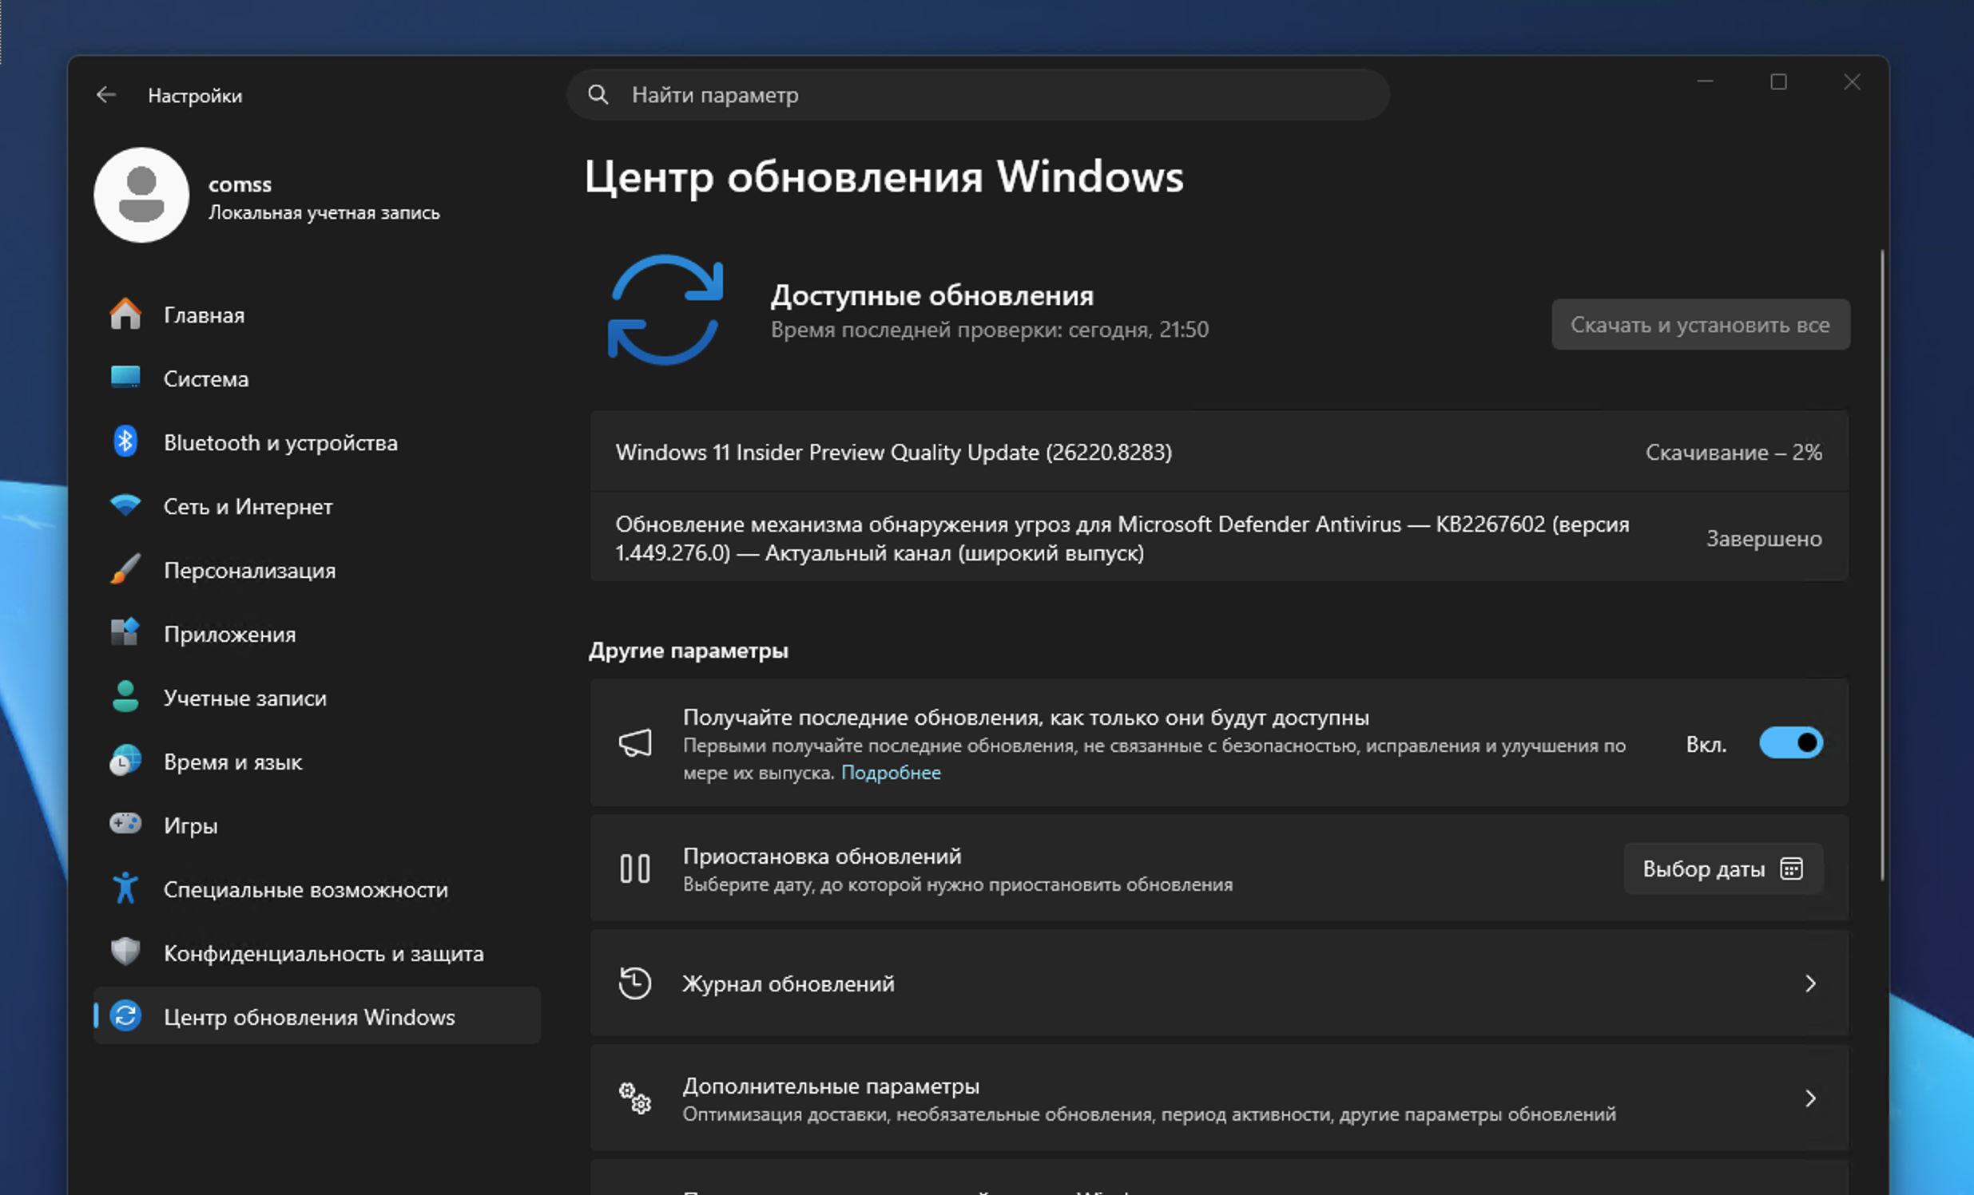Image resolution: width=1974 pixels, height=1195 pixels.
Task: Select Приложения in the sidebar
Action: pos(317,633)
